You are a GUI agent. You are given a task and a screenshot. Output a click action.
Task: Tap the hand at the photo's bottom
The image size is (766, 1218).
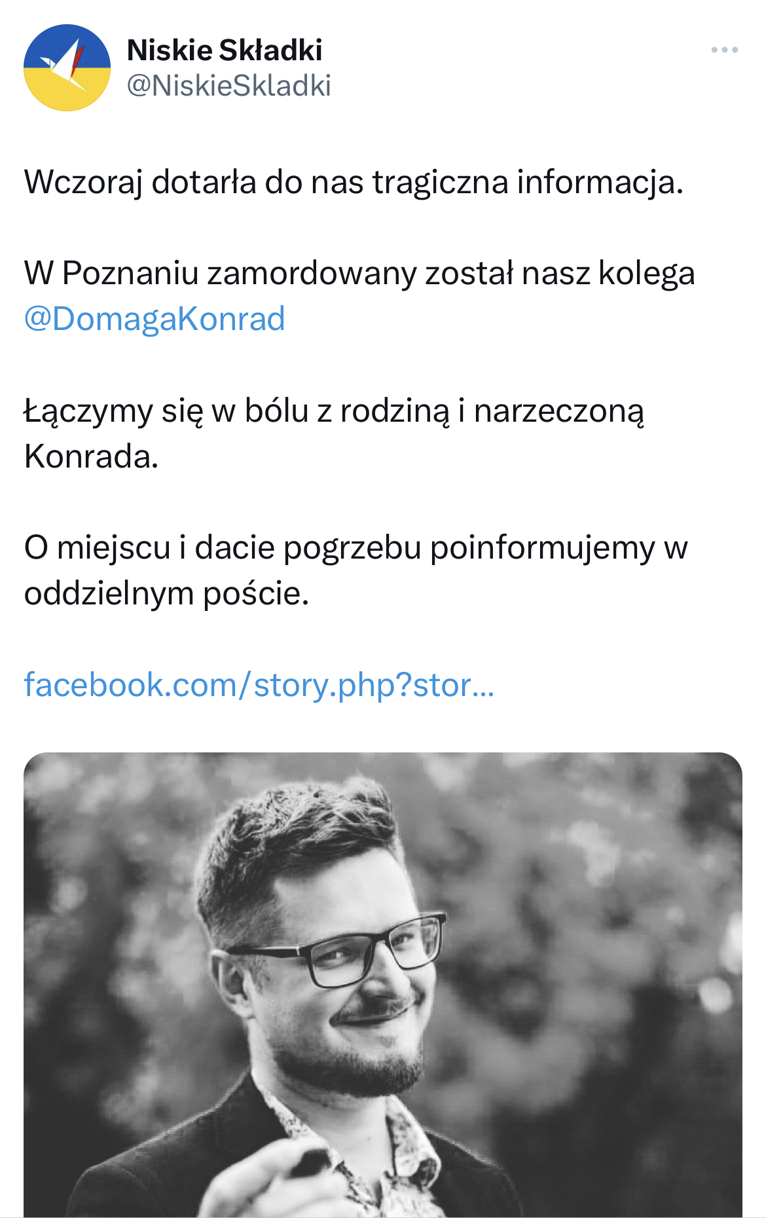click(275, 1179)
